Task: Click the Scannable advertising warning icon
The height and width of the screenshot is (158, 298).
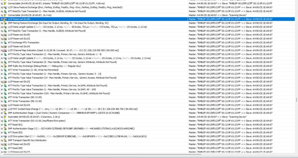Action: 5,117
